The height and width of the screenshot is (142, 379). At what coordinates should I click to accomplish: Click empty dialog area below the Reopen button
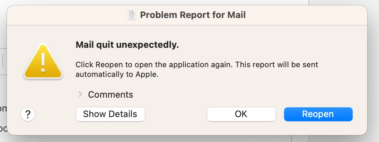pos(318,129)
